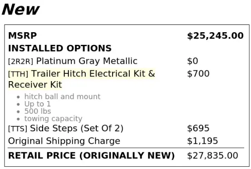Open Side Steps (Set Of 2) option
This screenshot has height=169, width=251.
pos(77,128)
